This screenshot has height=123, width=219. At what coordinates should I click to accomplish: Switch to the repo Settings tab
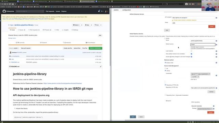[x=75, y=30]
